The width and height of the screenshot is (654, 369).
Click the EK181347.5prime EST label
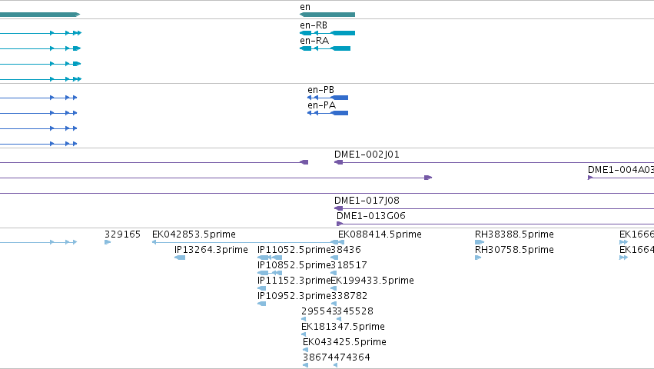tap(343, 327)
